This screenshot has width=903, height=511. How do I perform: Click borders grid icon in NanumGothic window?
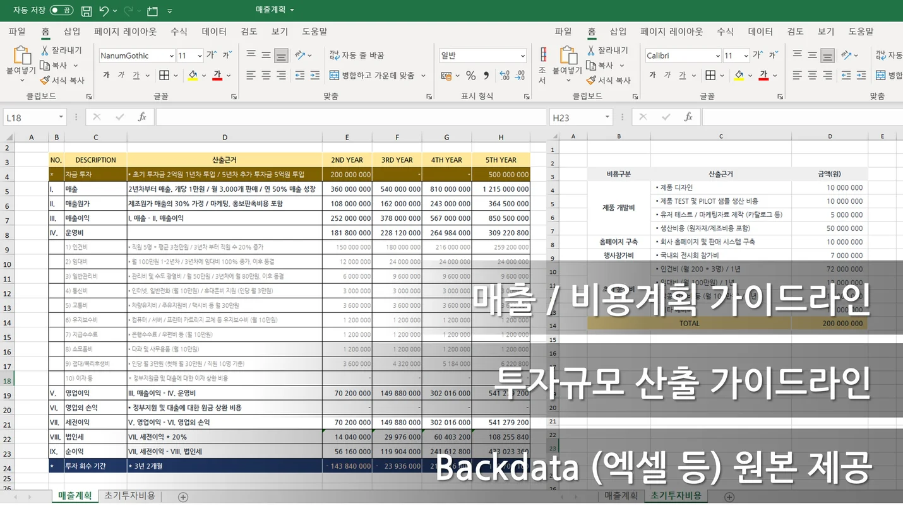coord(164,76)
